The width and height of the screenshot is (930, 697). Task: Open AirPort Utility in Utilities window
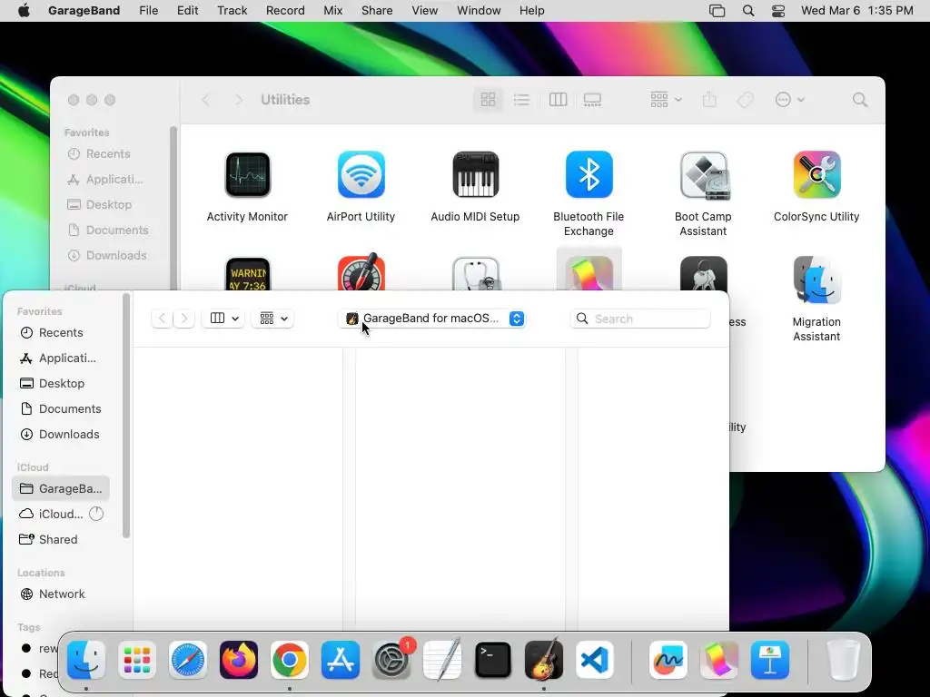pyautogui.click(x=361, y=175)
